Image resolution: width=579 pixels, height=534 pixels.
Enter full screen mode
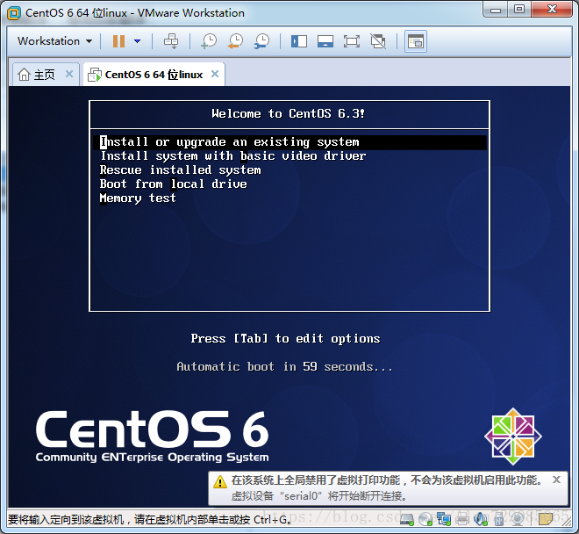coord(352,41)
